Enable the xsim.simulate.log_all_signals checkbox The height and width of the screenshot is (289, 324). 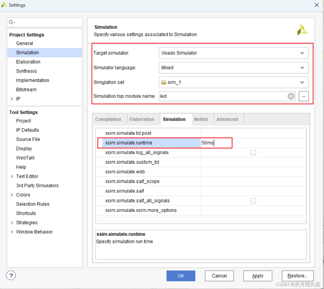[253, 153]
